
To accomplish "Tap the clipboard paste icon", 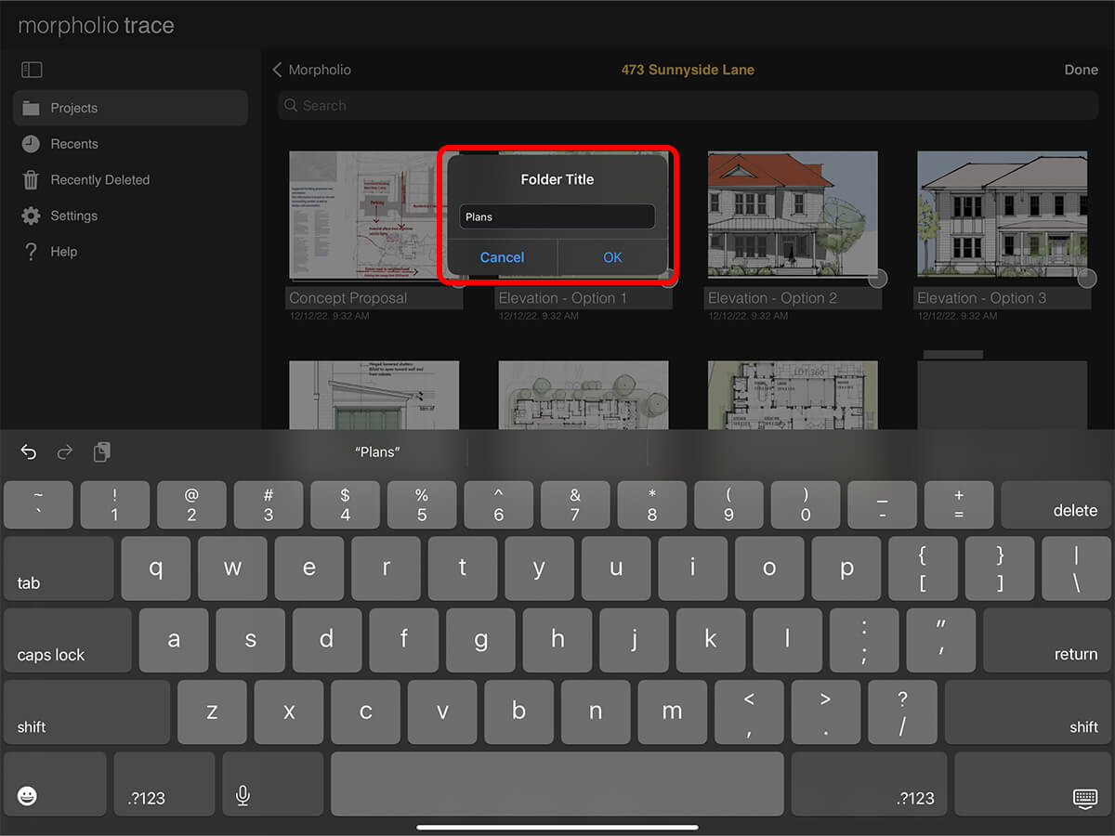I will click(102, 452).
